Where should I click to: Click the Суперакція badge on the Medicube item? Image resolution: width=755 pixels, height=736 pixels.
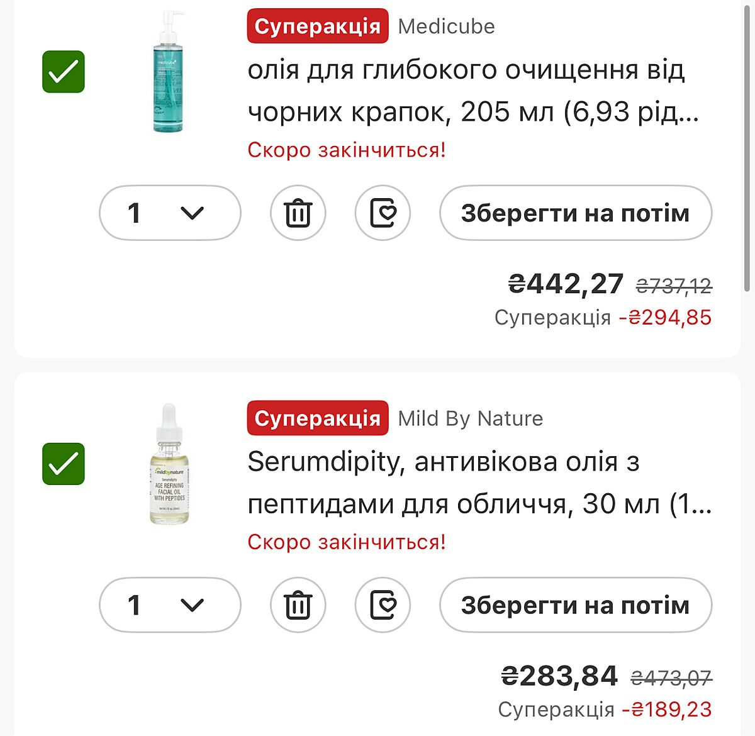318,26
